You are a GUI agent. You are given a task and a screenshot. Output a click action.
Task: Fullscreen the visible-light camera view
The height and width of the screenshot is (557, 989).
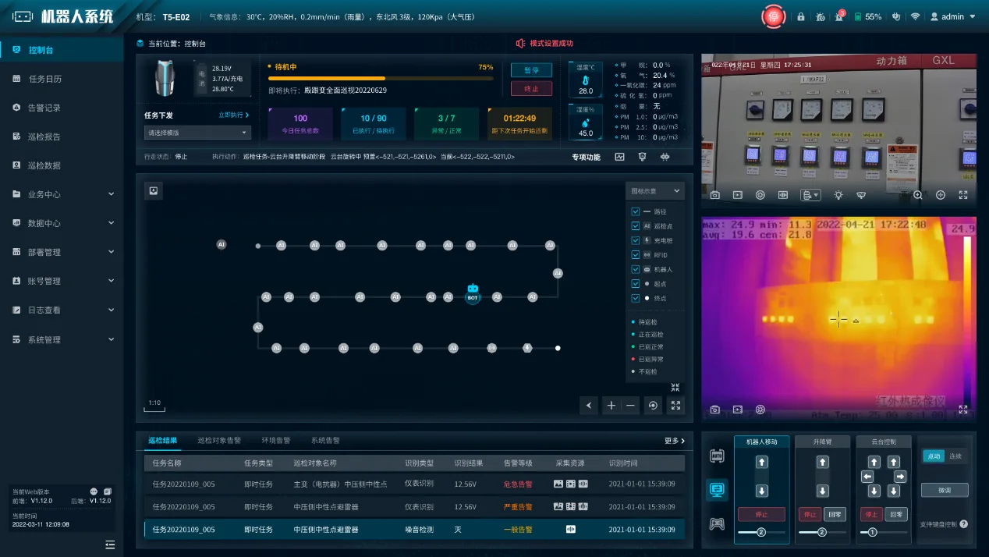tap(963, 195)
